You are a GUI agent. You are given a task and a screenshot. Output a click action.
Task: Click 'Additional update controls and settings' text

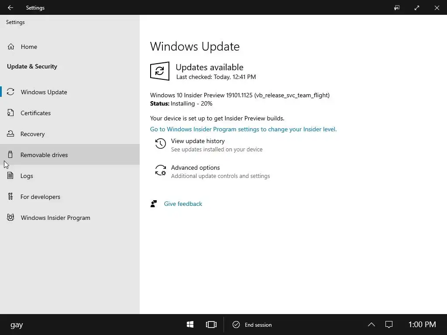pos(220,176)
